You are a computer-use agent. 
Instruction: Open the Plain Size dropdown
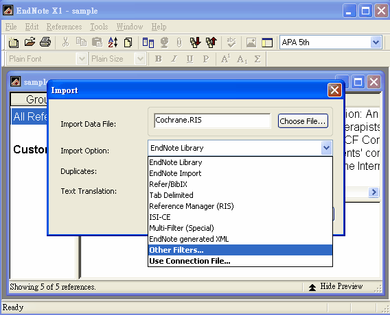(140, 59)
